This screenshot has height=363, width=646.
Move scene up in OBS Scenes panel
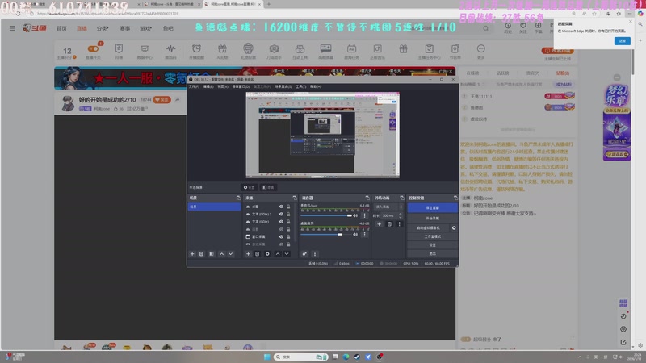221,254
